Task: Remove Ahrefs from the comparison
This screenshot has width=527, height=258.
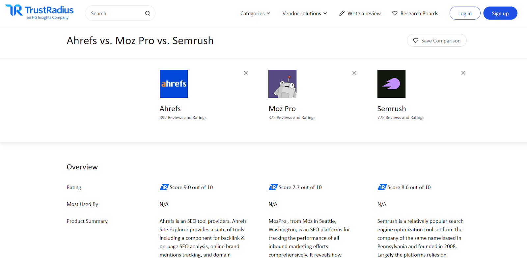Action: pyautogui.click(x=246, y=73)
